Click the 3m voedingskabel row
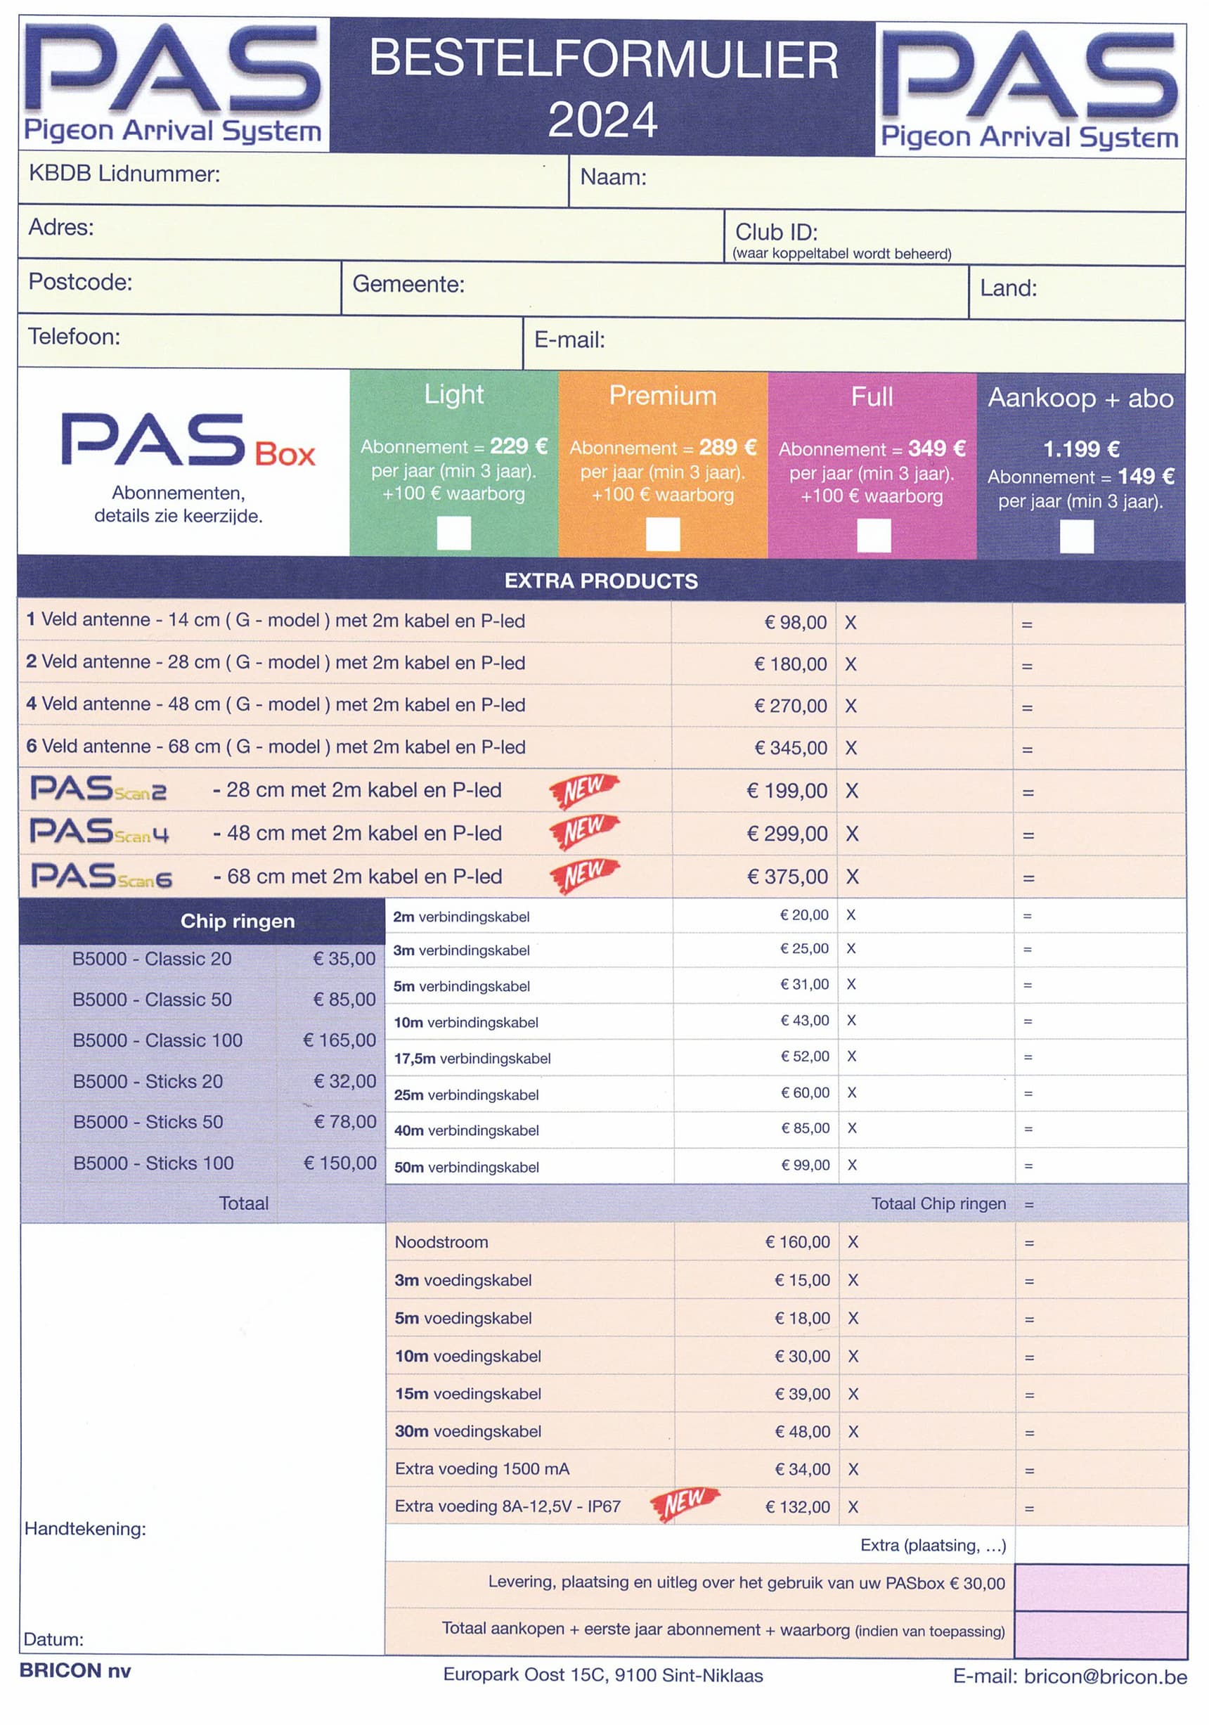This screenshot has height=1725, width=1209. pyautogui.click(x=786, y=1280)
